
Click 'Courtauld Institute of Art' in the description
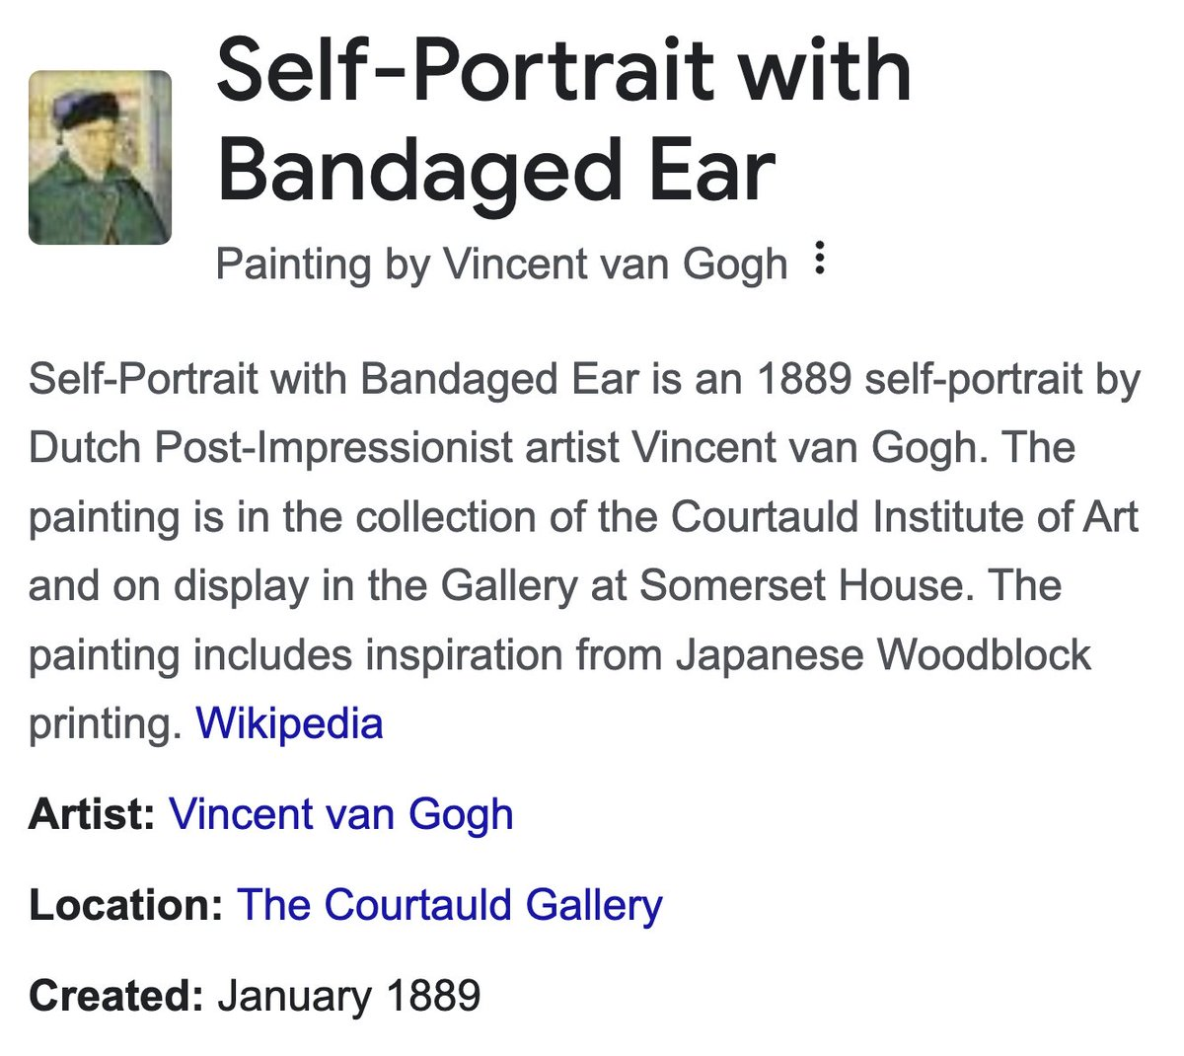[x=905, y=517]
